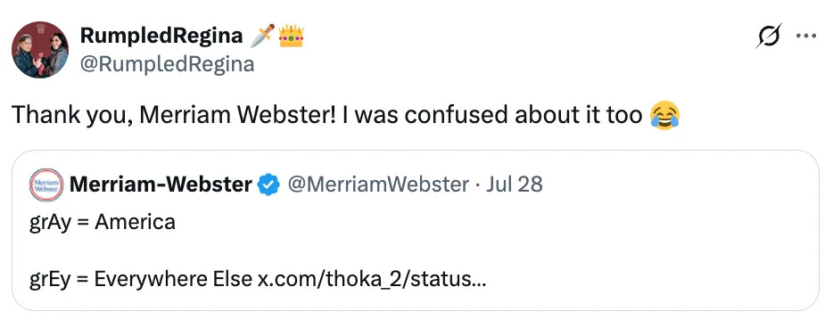Open the @RumpledRegina handle link

click(168, 63)
